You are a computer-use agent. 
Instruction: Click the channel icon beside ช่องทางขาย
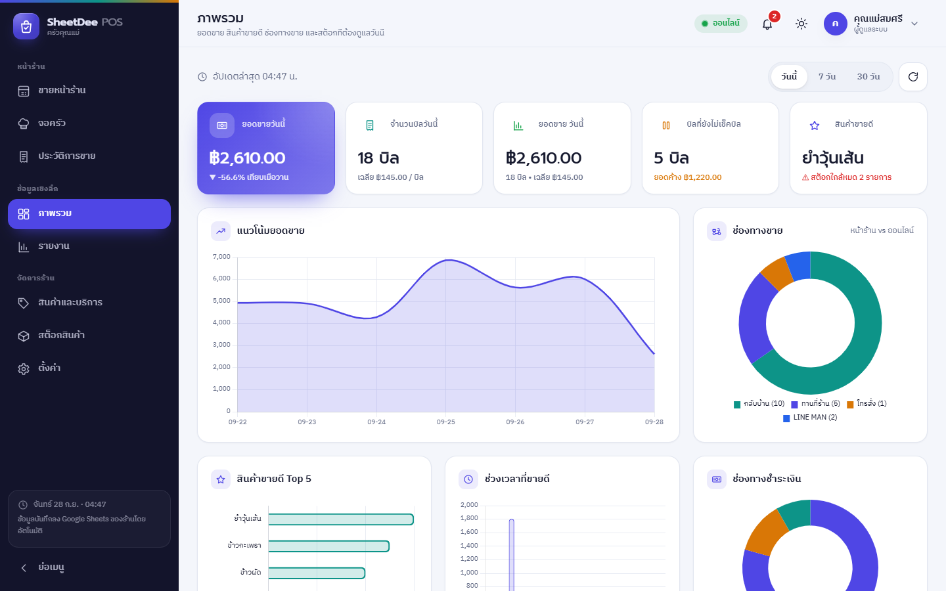[717, 231]
